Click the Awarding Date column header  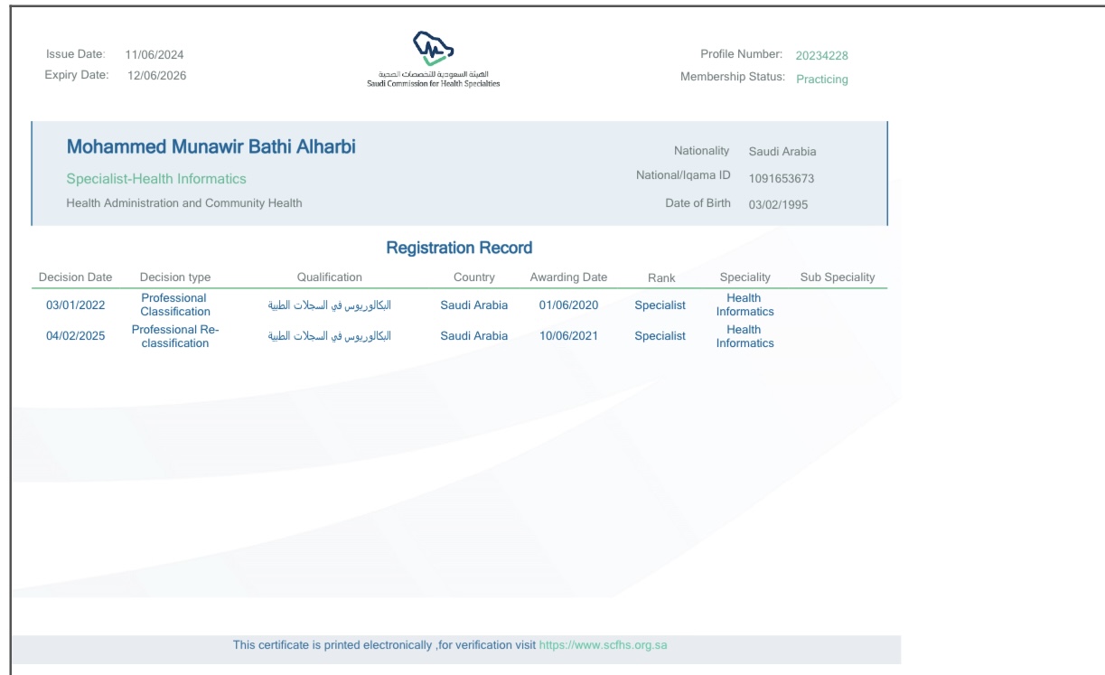[x=568, y=277]
